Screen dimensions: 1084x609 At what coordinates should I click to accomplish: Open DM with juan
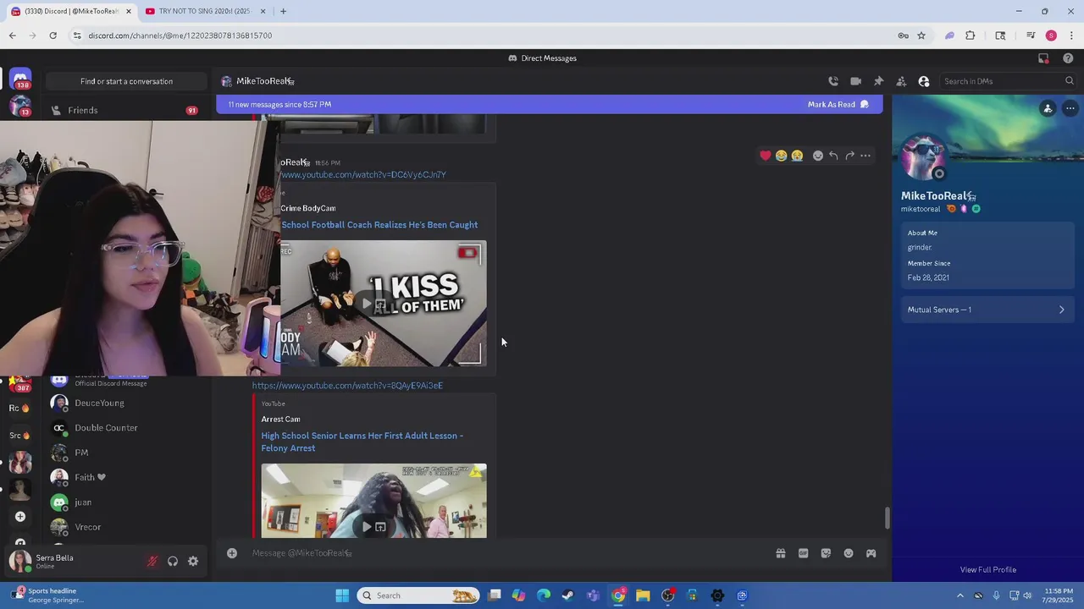click(125, 502)
